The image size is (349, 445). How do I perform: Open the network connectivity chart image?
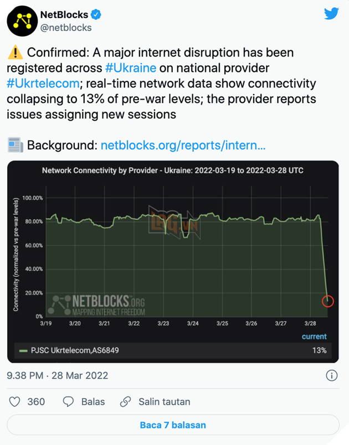click(x=173, y=249)
